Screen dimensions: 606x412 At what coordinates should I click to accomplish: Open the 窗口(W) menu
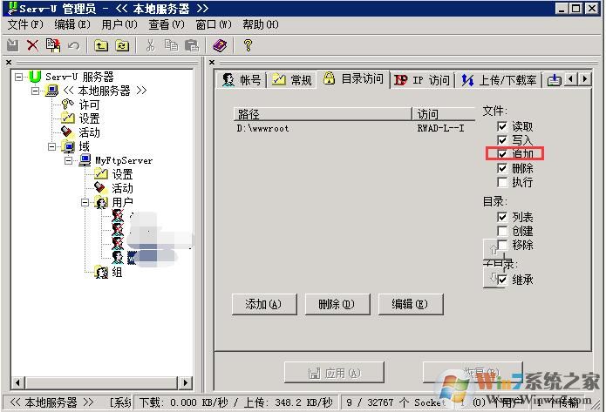pos(214,24)
